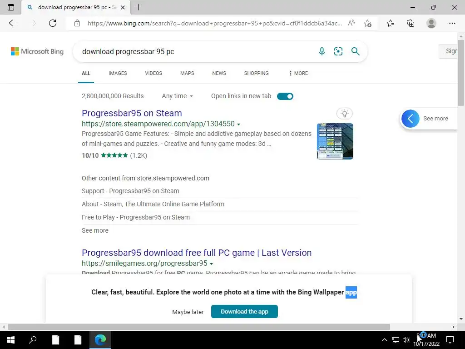Screen dimensions: 465x349
Task: Click the vertical page scrollbar thumb
Action: (x=461, y=72)
